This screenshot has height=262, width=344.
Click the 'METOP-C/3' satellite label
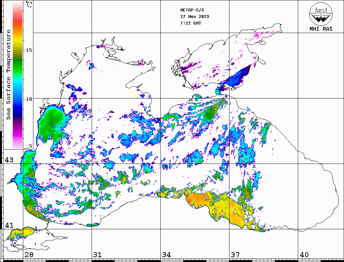pyautogui.click(x=192, y=10)
